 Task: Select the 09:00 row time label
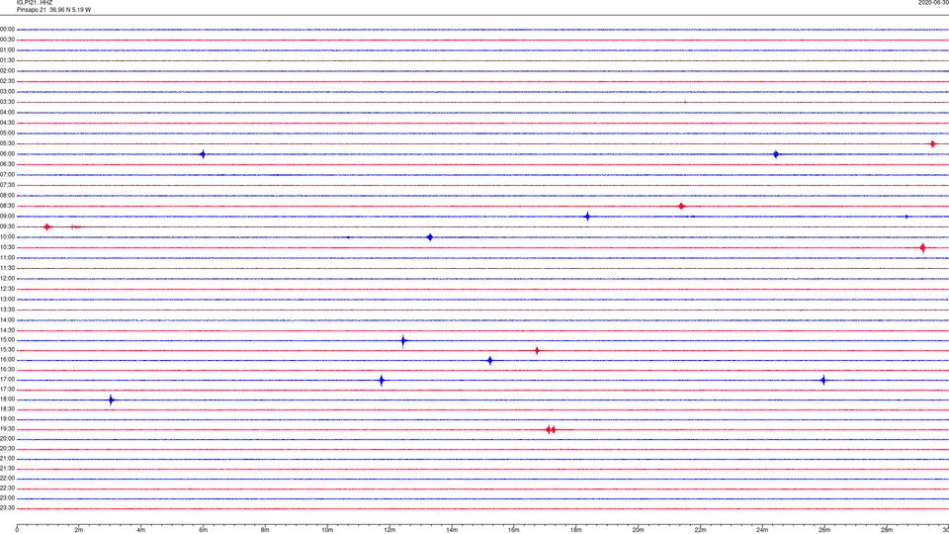[7, 217]
